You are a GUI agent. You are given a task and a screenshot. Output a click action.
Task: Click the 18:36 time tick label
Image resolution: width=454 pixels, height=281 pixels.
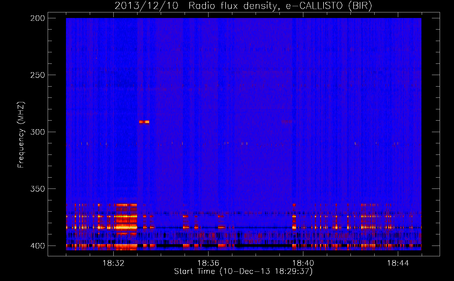[x=208, y=263]
